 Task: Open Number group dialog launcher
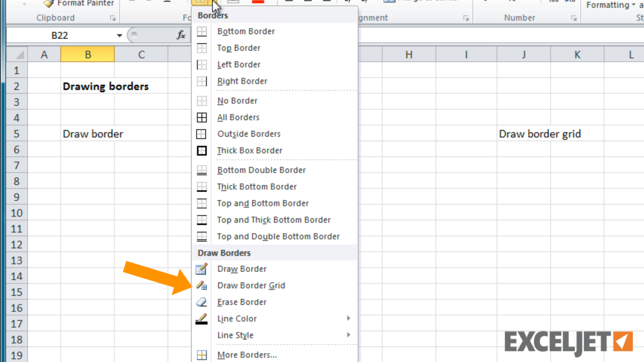click(574, 18)
